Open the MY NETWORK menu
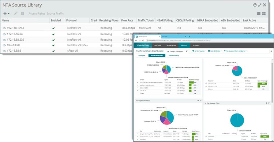274x142 pixels. point(171,45)
